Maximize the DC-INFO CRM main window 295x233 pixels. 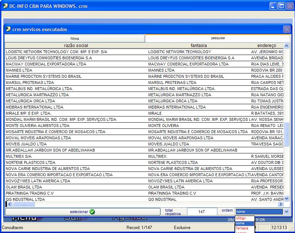(282, 6)
